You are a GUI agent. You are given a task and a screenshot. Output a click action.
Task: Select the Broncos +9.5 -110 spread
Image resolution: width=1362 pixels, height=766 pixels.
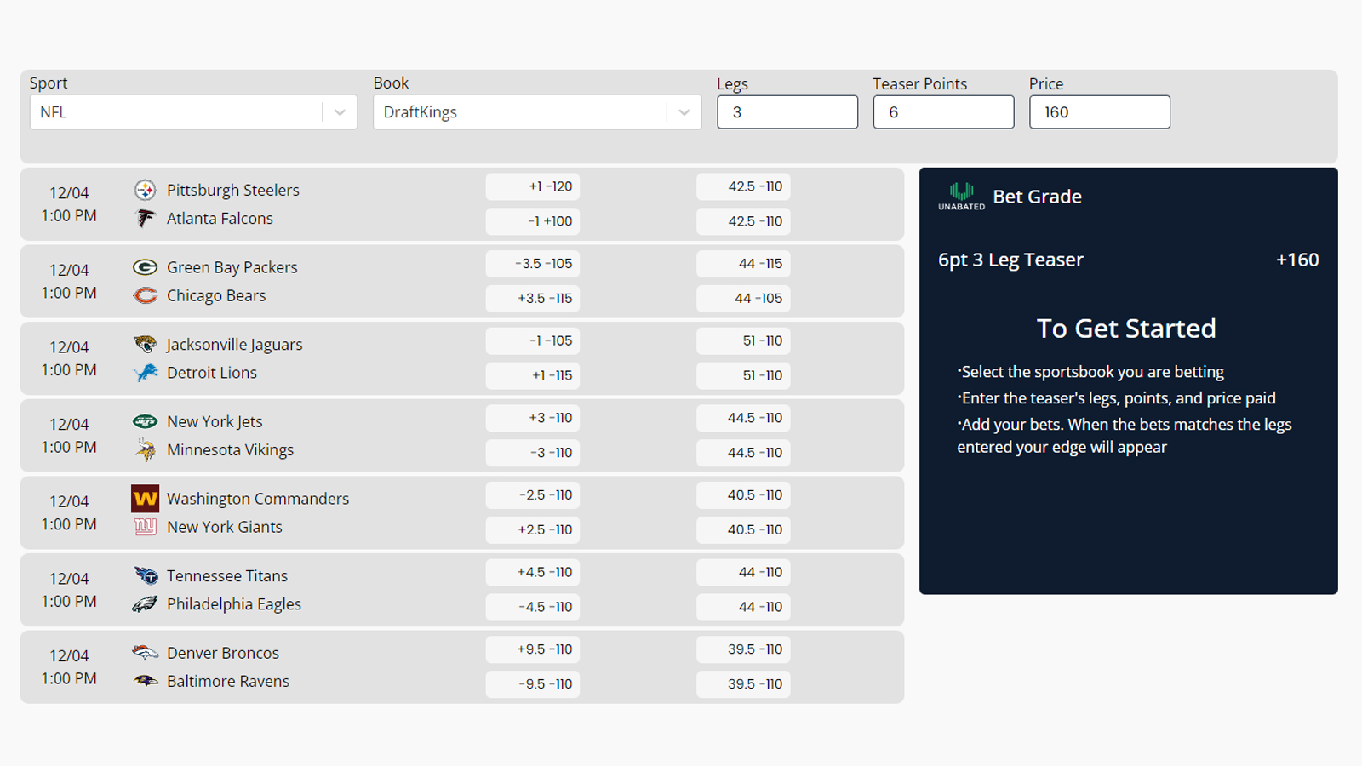click(532, 649)
